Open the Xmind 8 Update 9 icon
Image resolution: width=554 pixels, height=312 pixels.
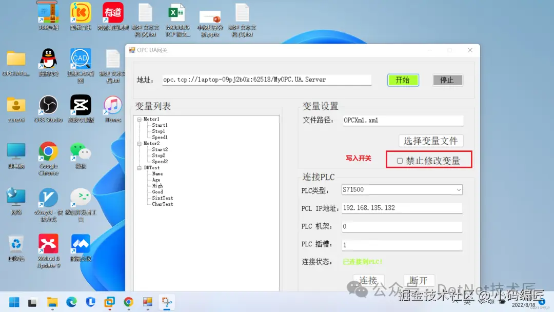tap(48, 250)
